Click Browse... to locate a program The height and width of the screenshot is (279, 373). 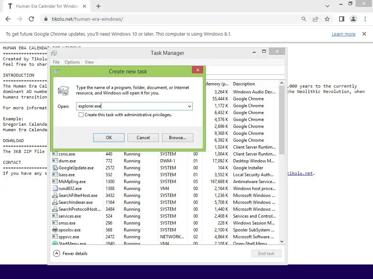coord(178,138)
